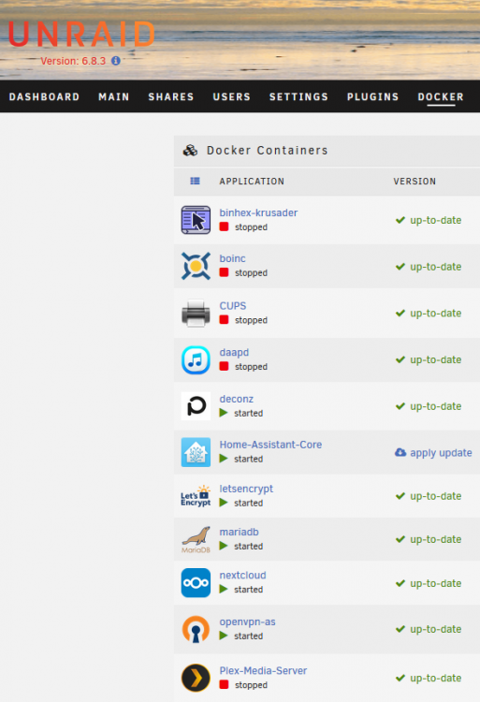480x702 pixels.
Task: Click the Home-Assistant-Core house icon
Action: 196,452
